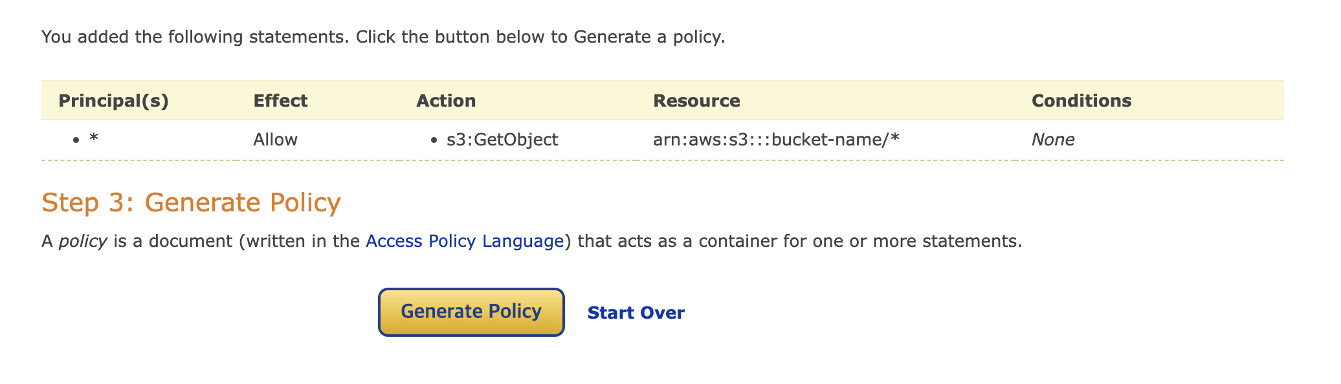Click the Start Over link
1341x384 pixels.
636,313
